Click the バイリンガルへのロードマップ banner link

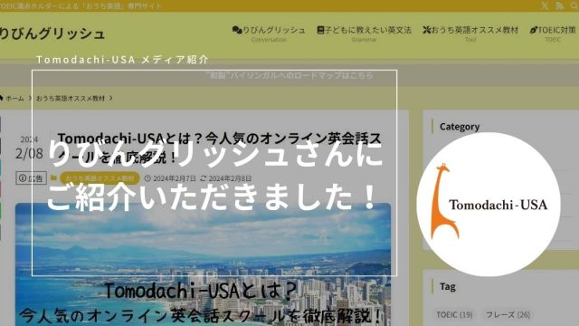pos(289,75)
